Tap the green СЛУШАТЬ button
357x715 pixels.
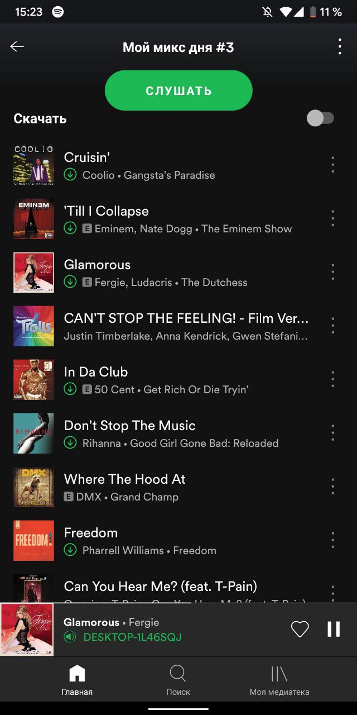click(178, 90)
